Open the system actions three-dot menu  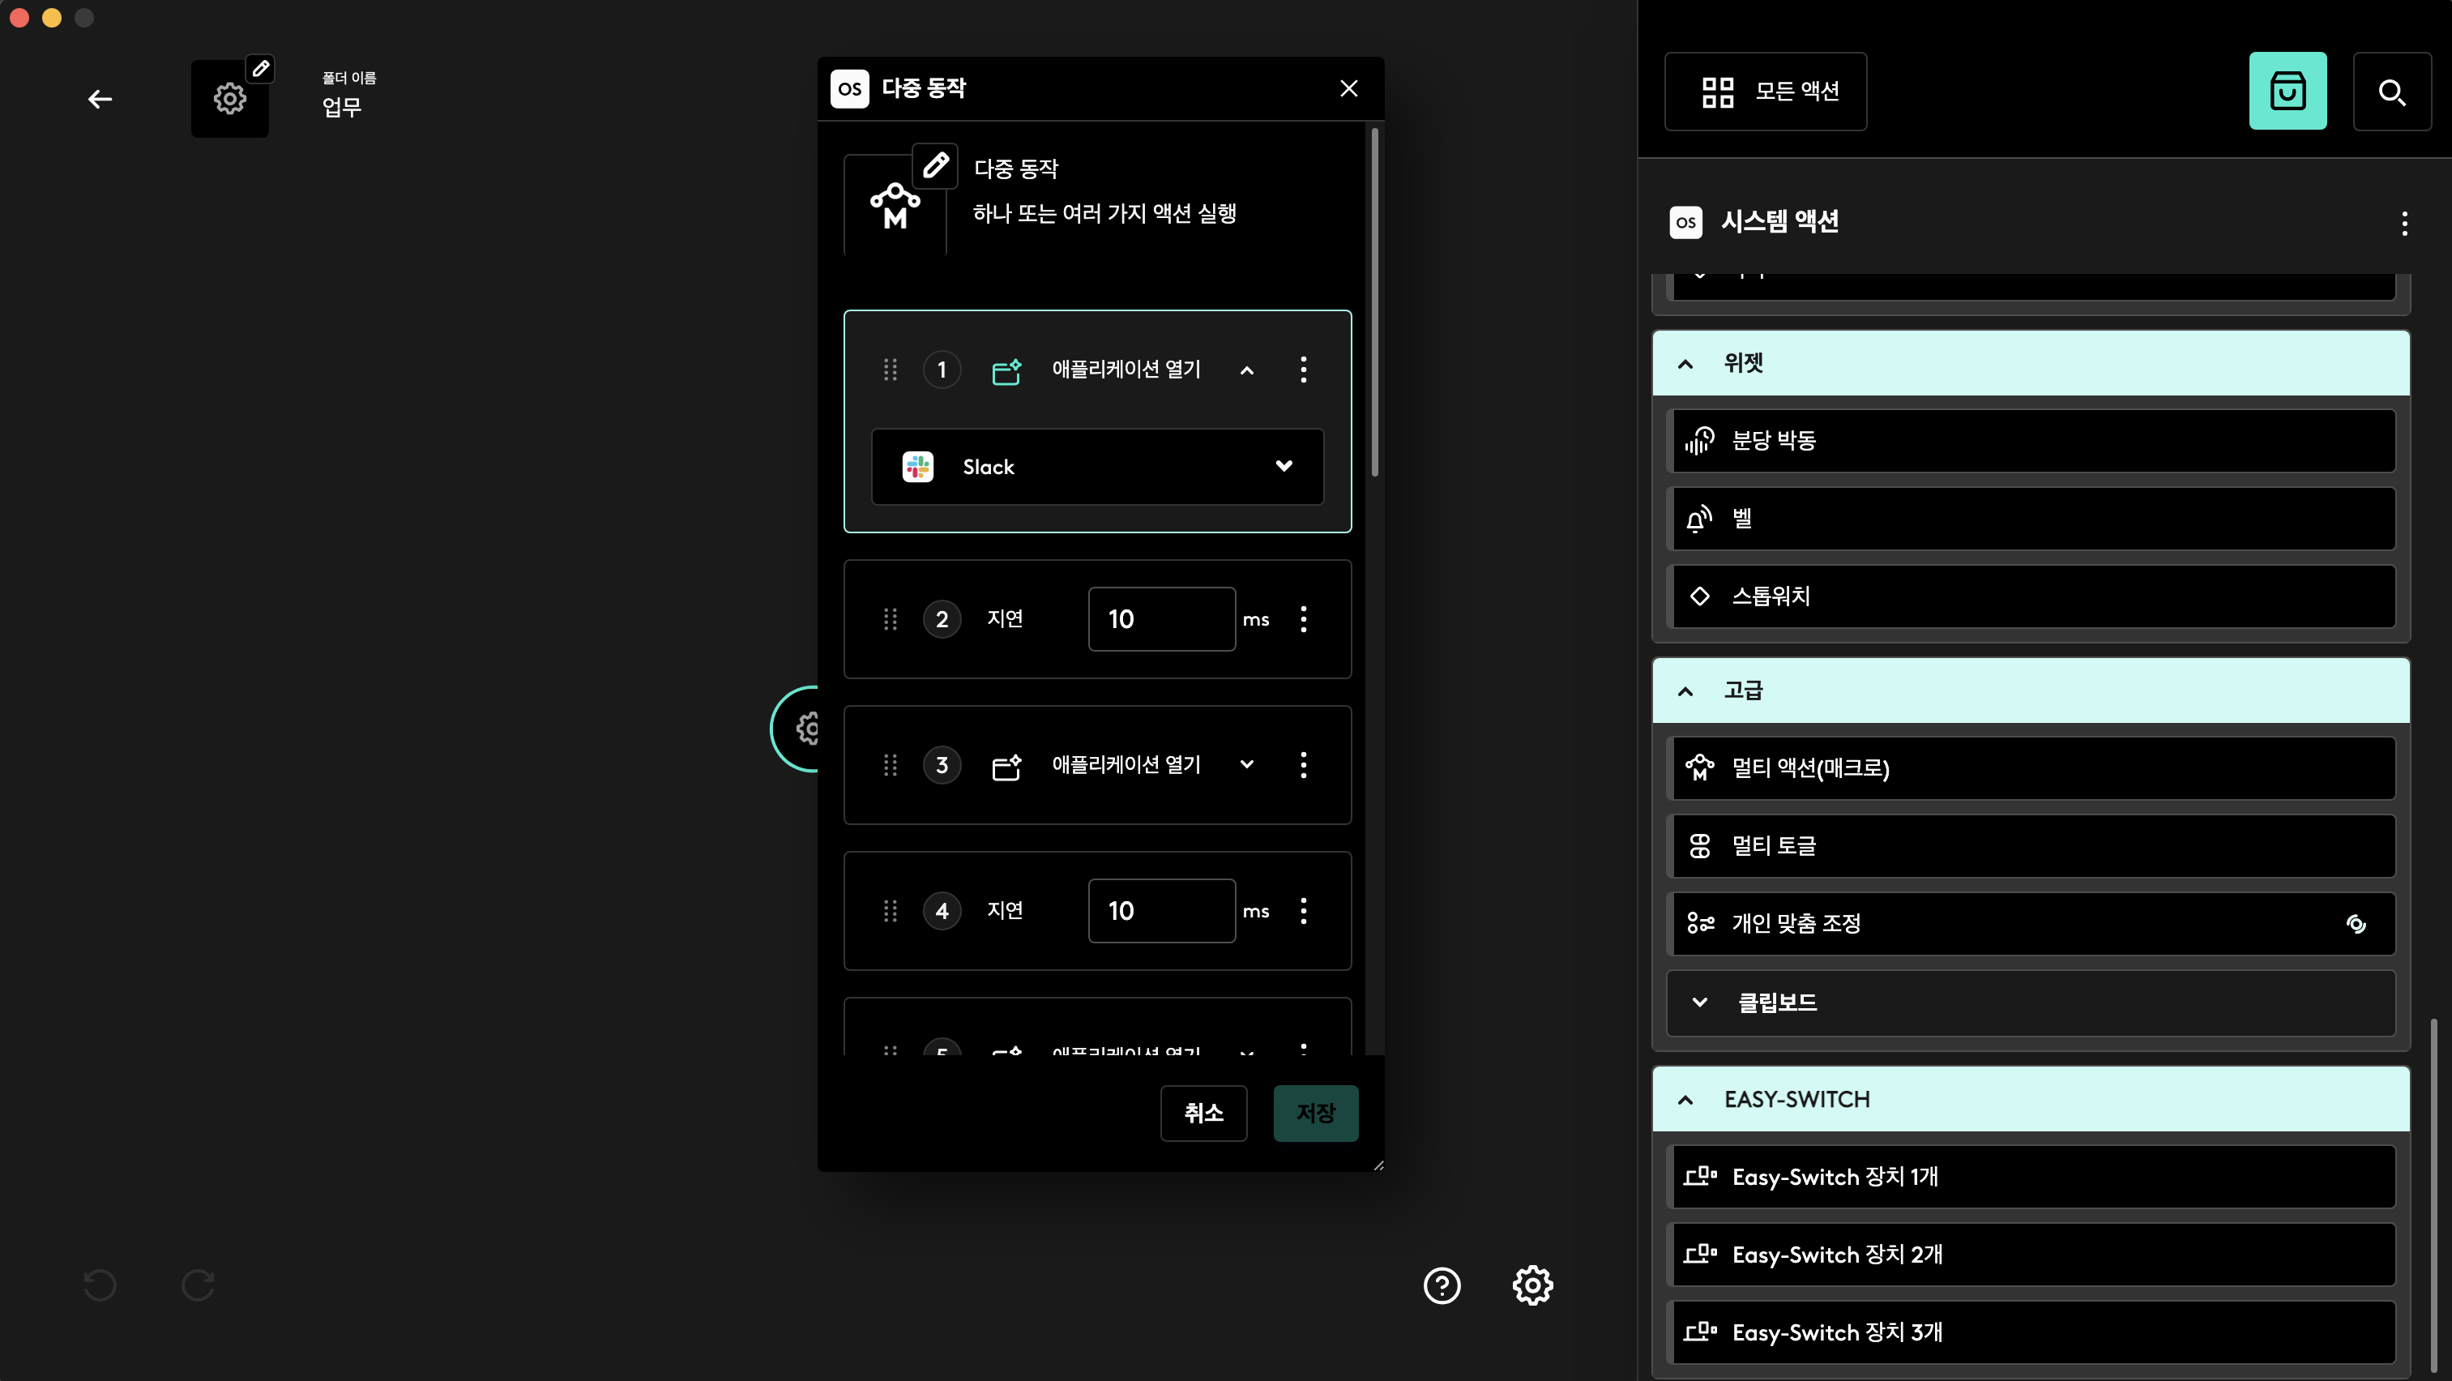coord(2403,224)
